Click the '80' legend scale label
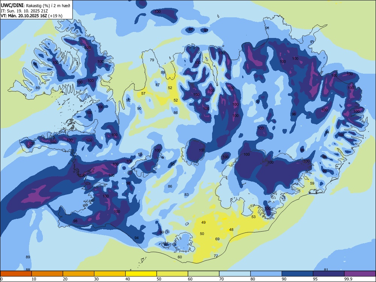The image size is (376, 282). click(x=253, y=279)
